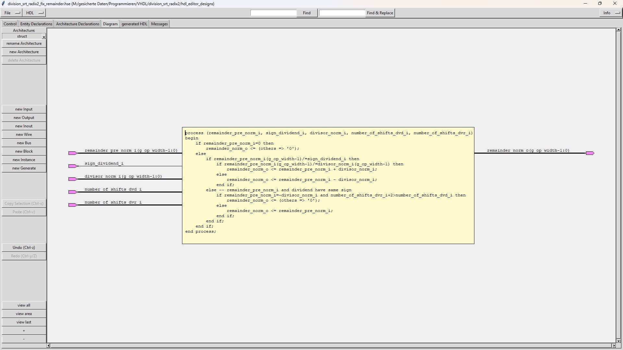Click the remainder_pre_norm_i input port symbol

[x=72, y=153]
